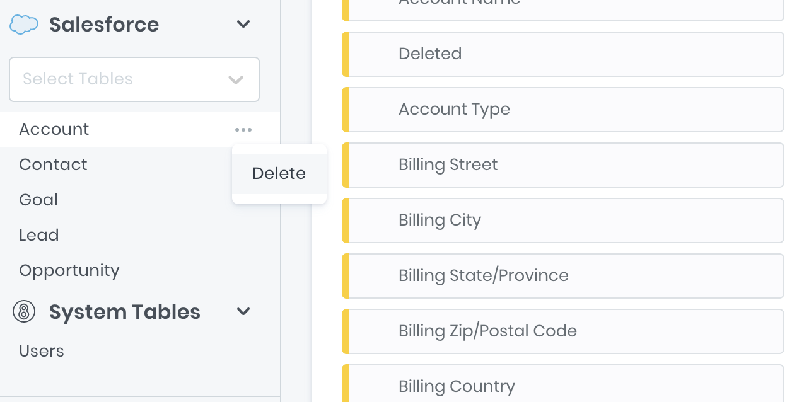Open the three-dots menu beside Account
Screen dimensions: 792x402
pyautogui.click(x=243, y=130)
